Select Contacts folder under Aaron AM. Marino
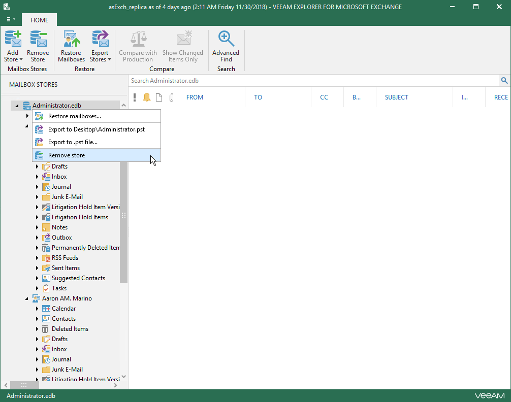 [x=63, y=319]
